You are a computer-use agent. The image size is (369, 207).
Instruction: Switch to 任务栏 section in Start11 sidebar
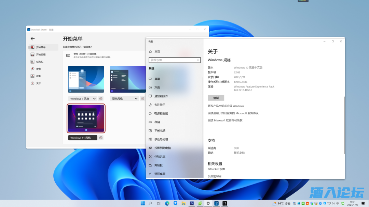(x=39, y=62)
